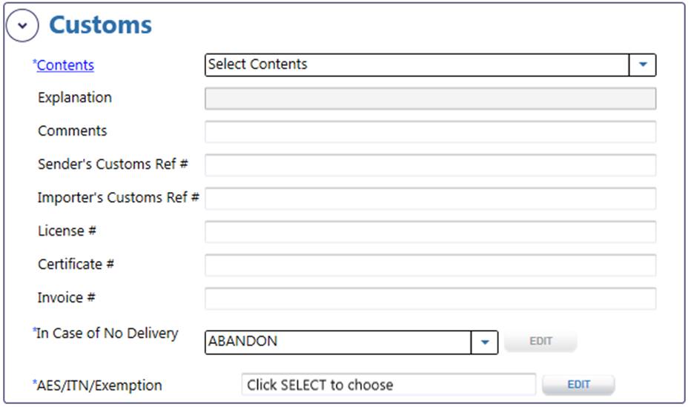The width and height of the screenshot is (691, 407).
Task: Click the Explanation label text
Action: 75,98
